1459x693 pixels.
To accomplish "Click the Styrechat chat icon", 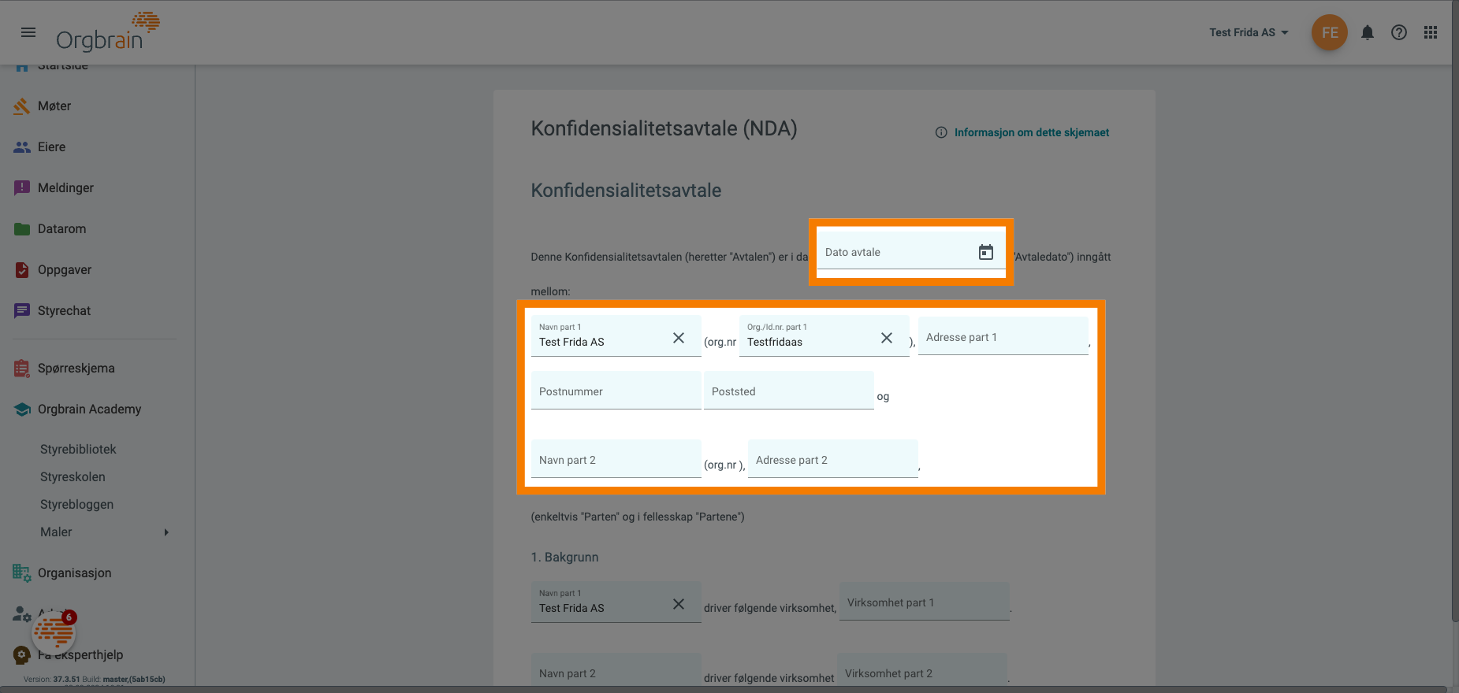I will tap(22, 311).
